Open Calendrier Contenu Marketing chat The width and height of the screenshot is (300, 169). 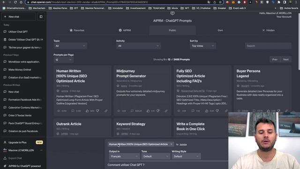[x=23, y=108]
